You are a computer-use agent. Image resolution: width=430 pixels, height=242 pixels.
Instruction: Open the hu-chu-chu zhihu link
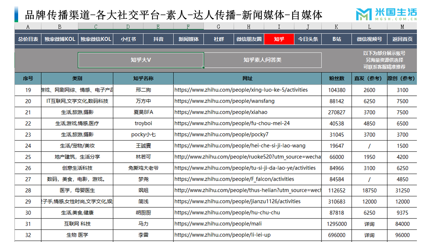click(x=227, y=212)
